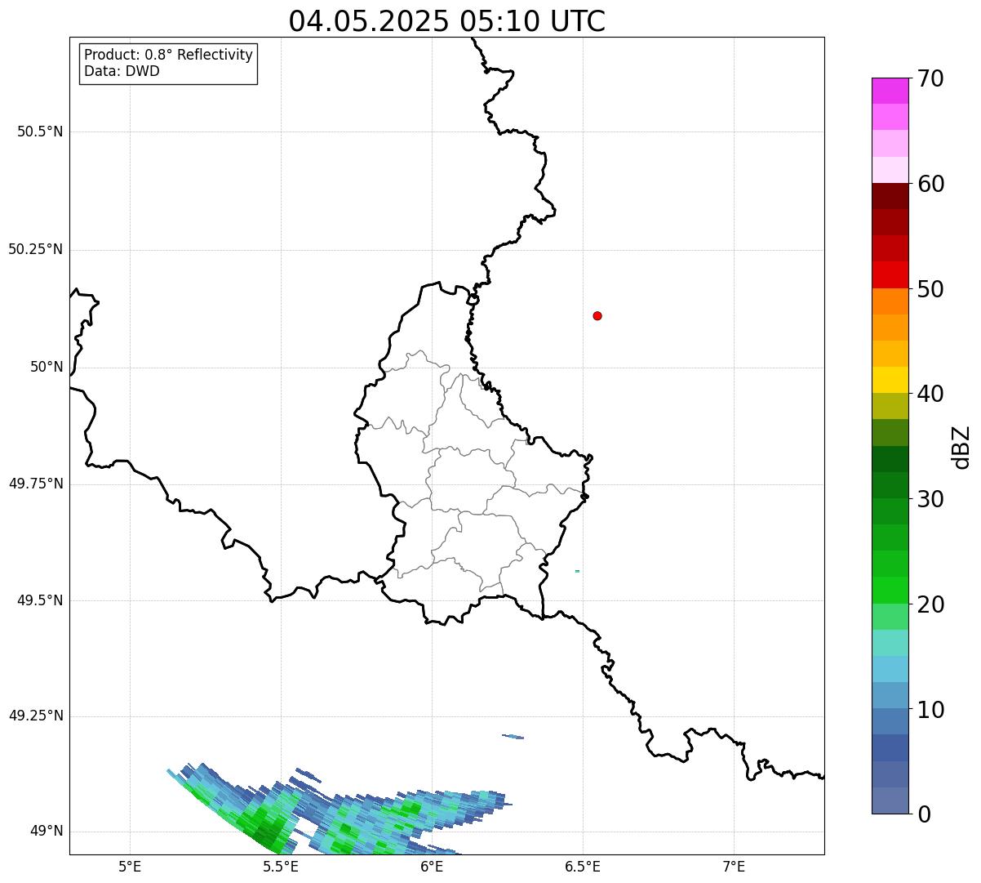Click the 'Data: DWD' label
Image resolution: width=981 pixels, height=883 pixels.
coord(122,71)
